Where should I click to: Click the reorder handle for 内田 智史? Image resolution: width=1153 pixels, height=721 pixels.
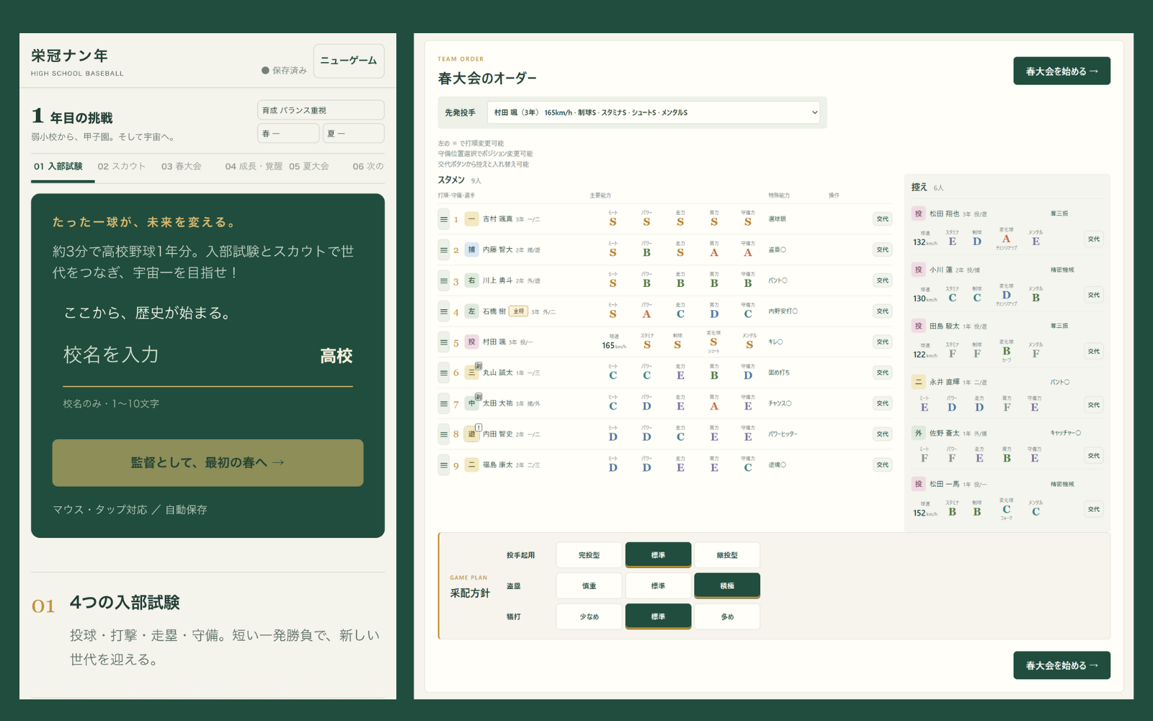click(444, 434)
